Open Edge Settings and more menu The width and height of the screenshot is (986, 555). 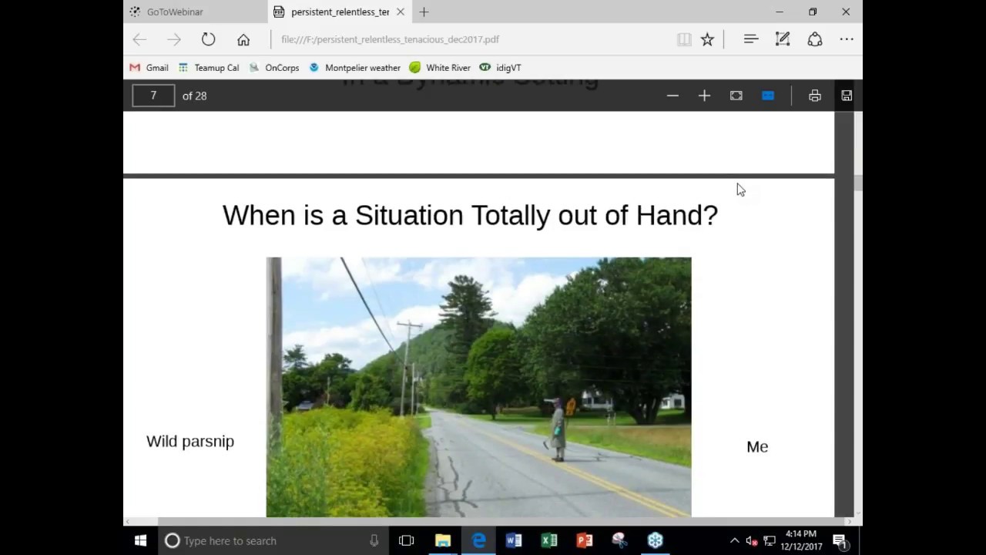(847, 39)
